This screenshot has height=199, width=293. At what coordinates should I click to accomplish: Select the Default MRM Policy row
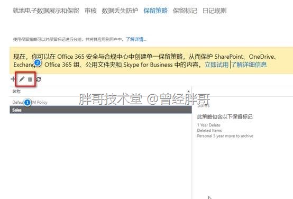tap(100, 102)
